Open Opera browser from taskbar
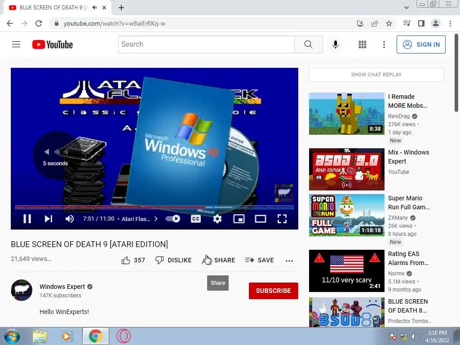Screen dimensions: 460x345 (123, 336)
